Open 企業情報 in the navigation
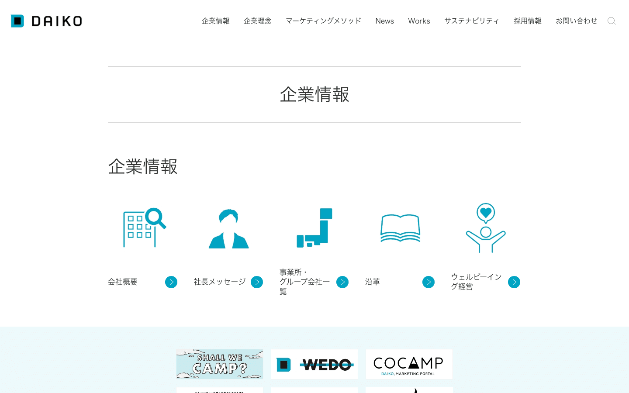Viewport: 629px width, 393px height. tap(216, 21)
